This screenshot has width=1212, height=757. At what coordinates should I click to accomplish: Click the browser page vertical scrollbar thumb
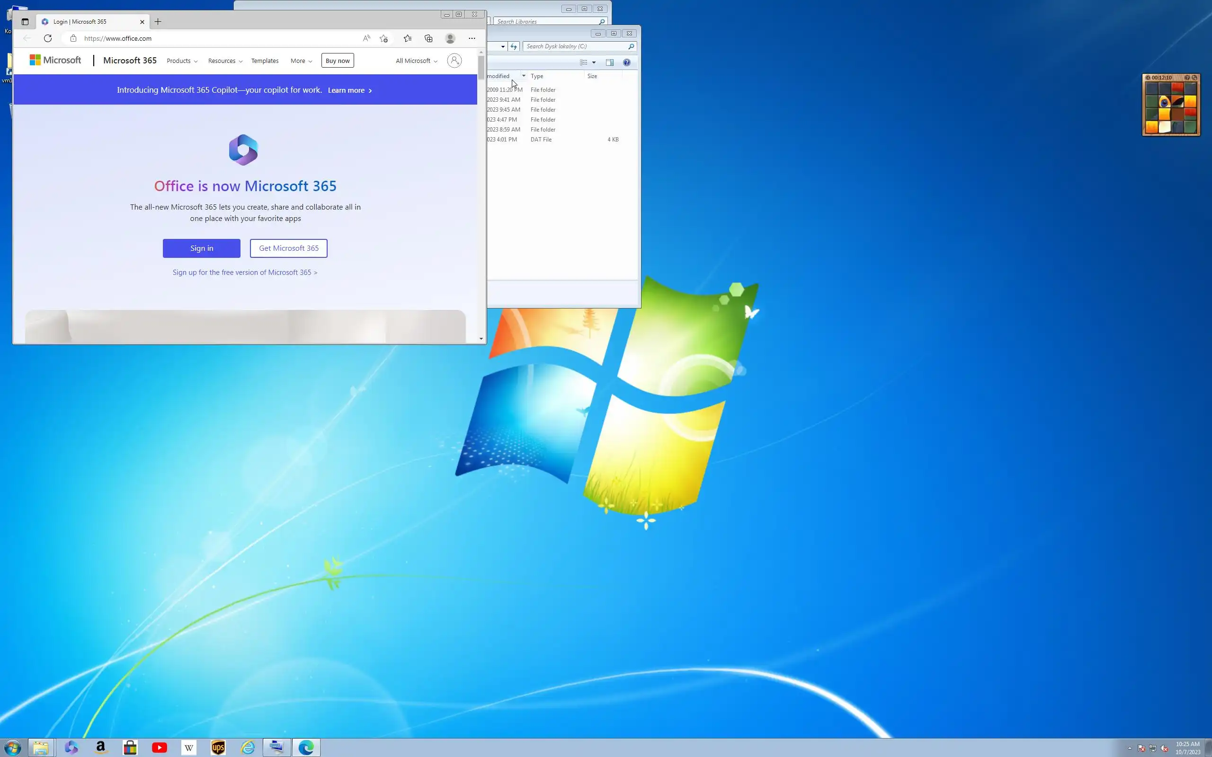pos(481,68)
